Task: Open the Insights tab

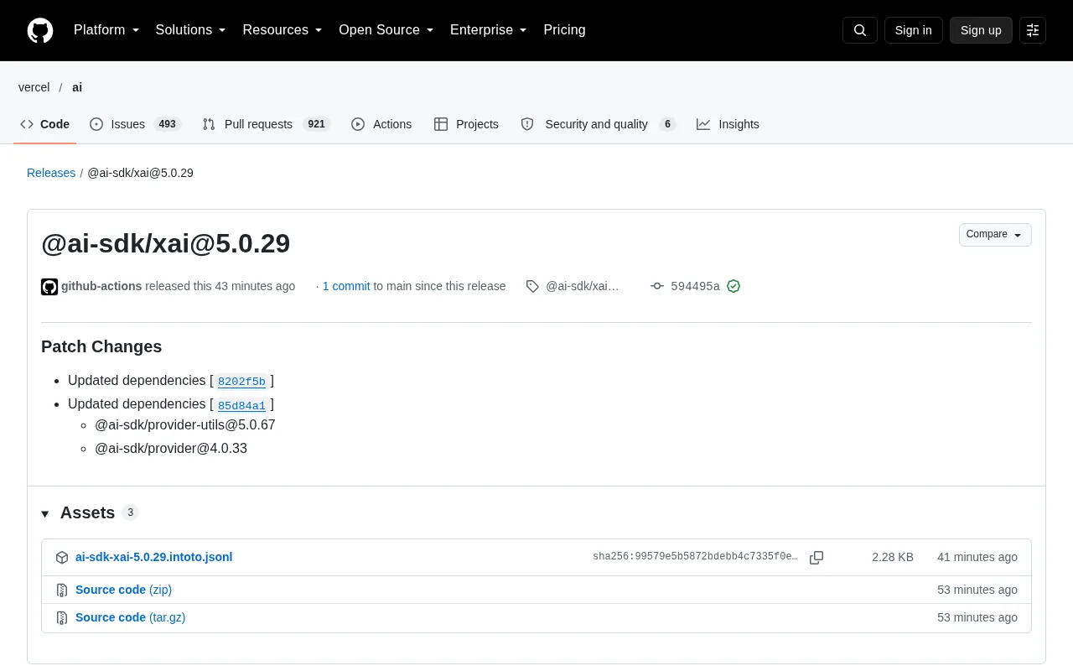Action: pos(728,124)
